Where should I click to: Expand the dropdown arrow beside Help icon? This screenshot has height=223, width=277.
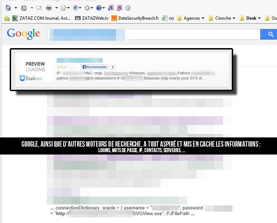(104, 8)
